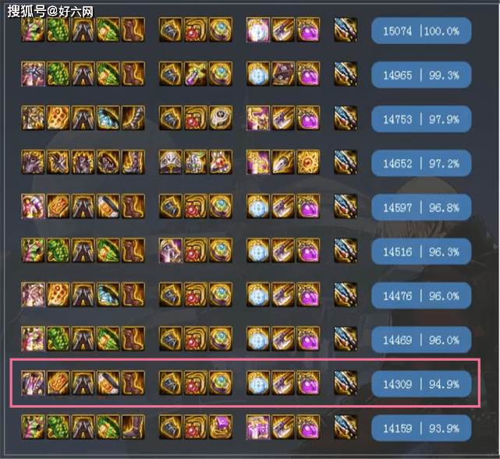
Task: Choose the 14309 | 94.9% highlighted result
Action: coord(421,384)
